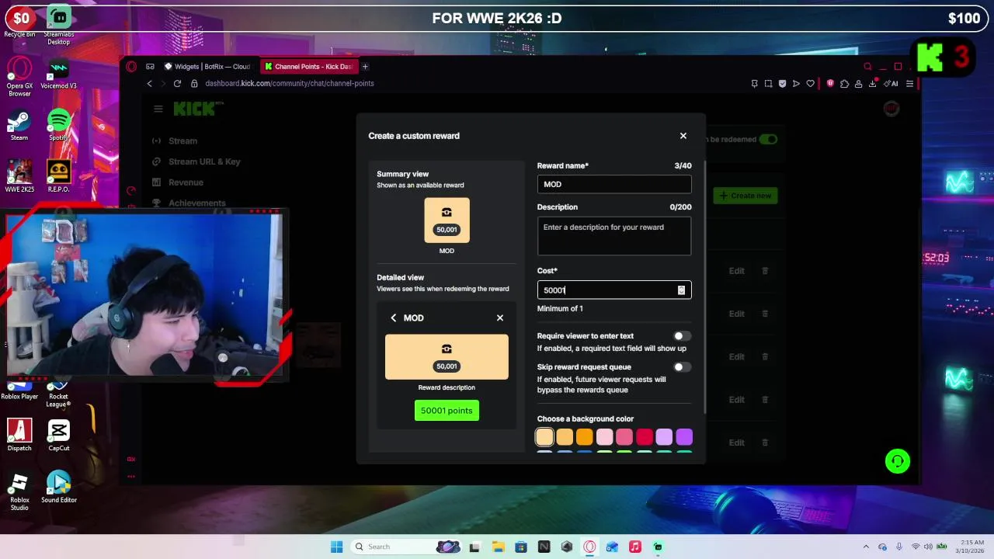This screenshot has height=559, width=994.
Task: Click the Create new button behind dialog
Action: click(x=745, y=196)
